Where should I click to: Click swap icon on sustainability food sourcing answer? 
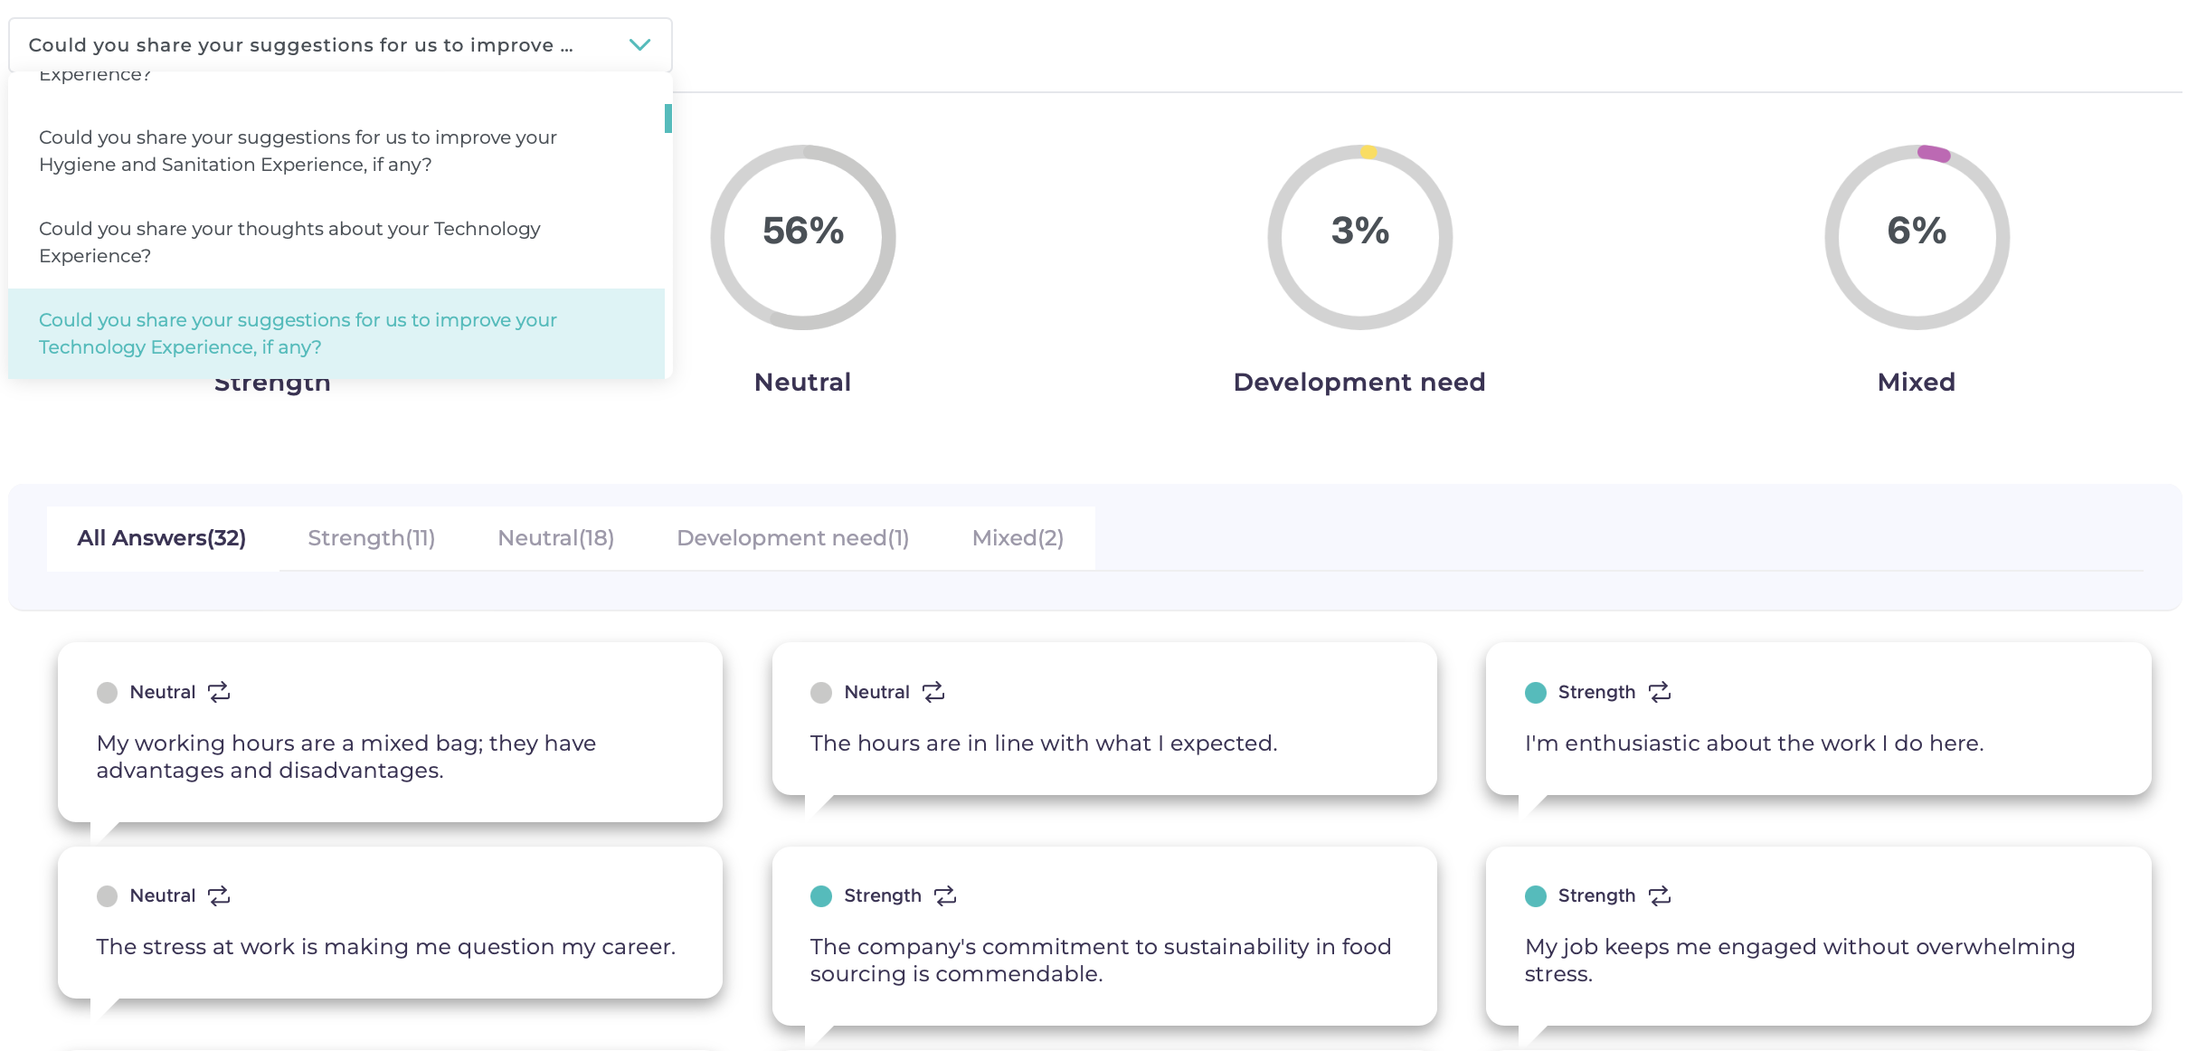(944, 895)
